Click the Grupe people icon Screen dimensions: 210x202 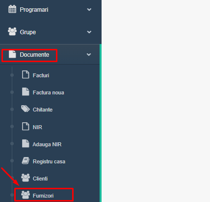click(12, 31)
